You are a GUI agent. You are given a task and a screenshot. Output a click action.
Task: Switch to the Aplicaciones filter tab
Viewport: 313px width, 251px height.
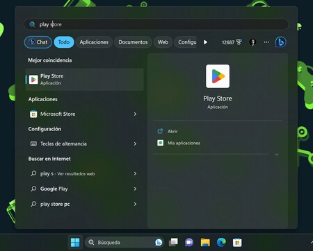click(94, 42)
